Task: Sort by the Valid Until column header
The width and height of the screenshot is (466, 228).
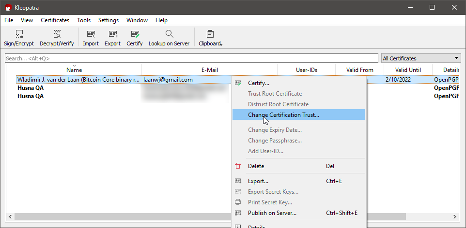Action: (408, 70)
